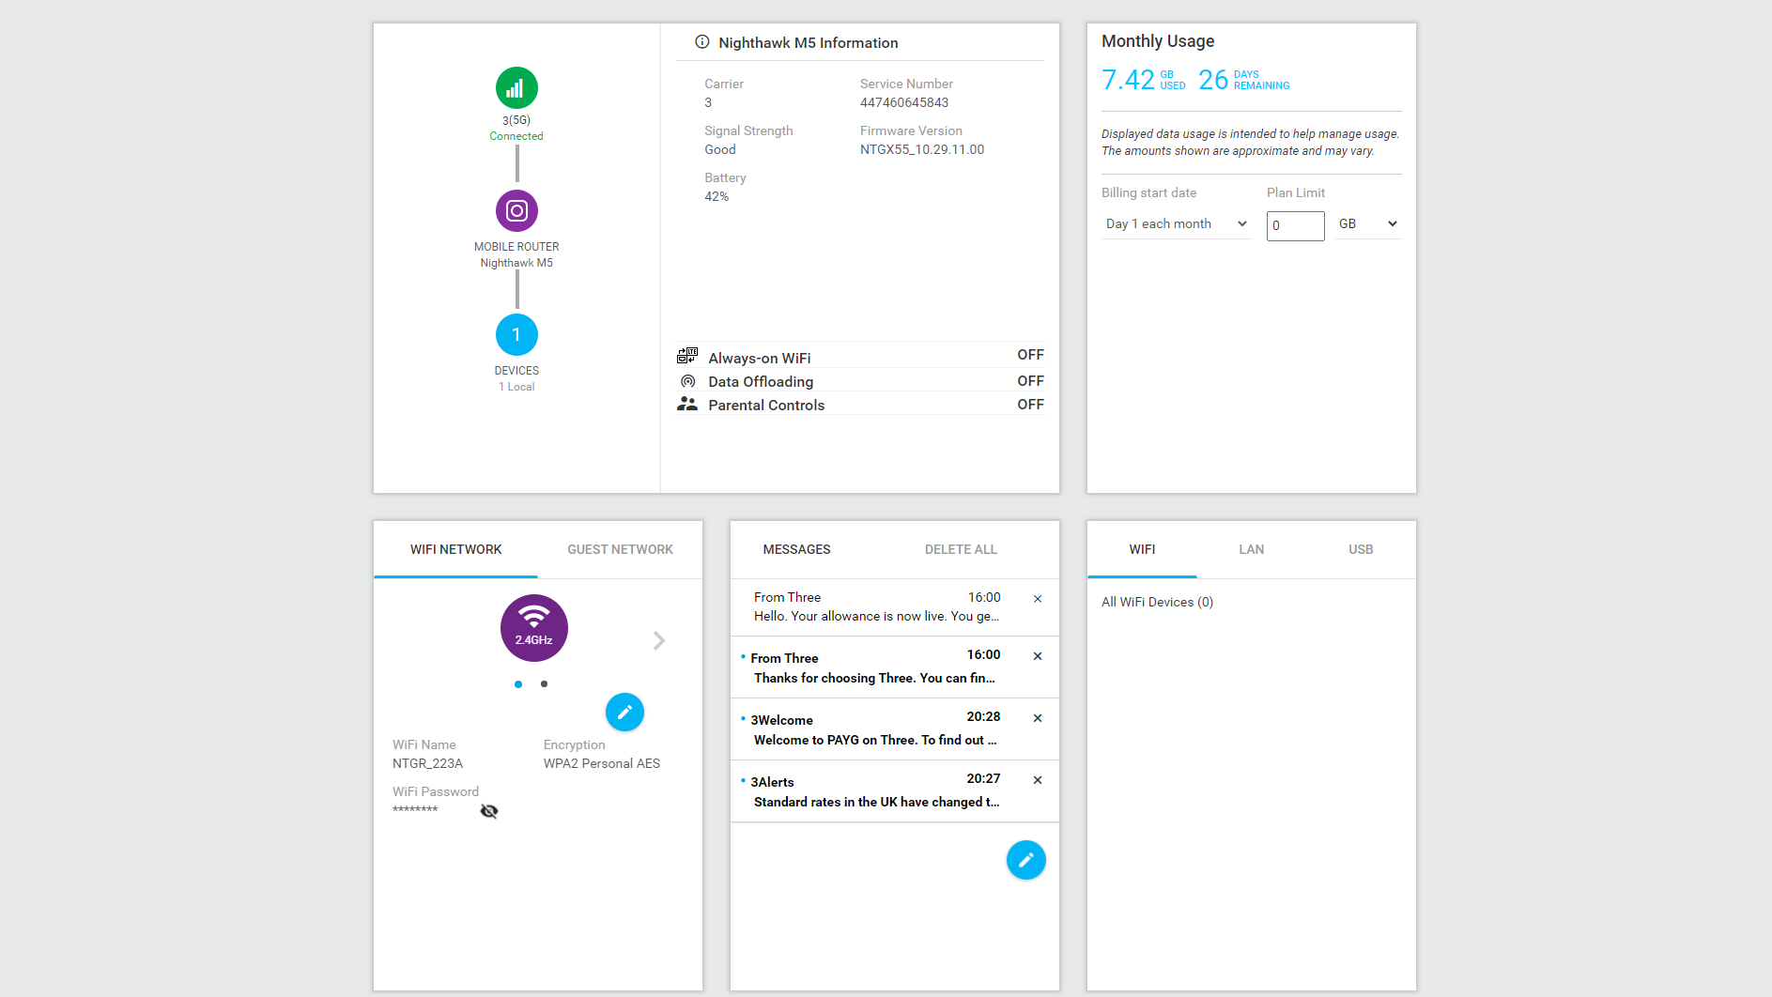Click the Plan Limit number field

(1296, 226)
